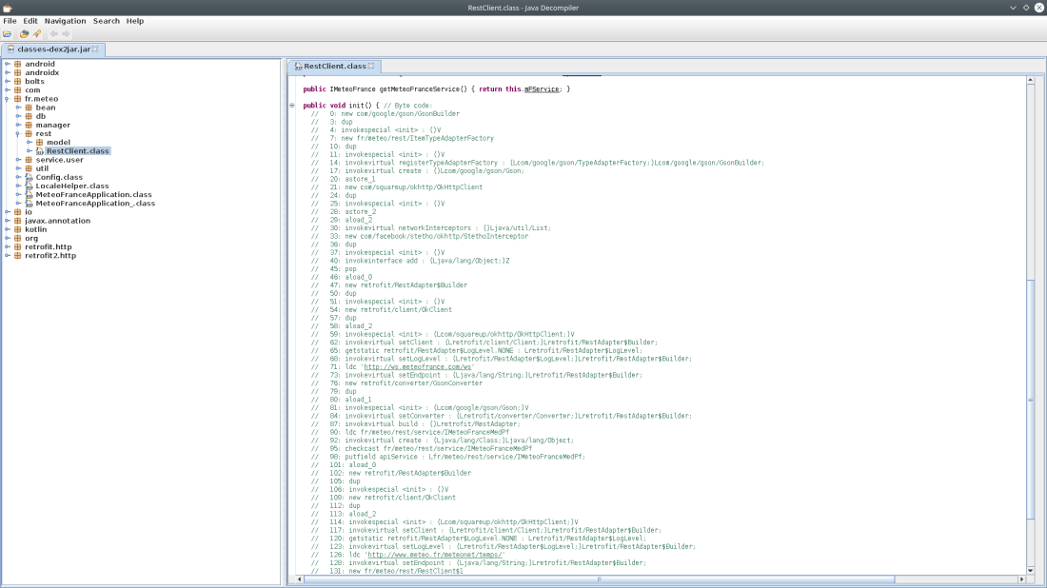Close the classes-dex2jar.jar tab
The image size is (1047, 588).
click(95, 49)
